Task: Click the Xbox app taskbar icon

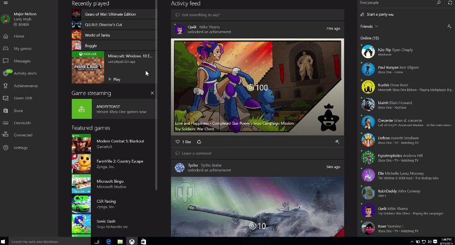Action: coord(132,242)
